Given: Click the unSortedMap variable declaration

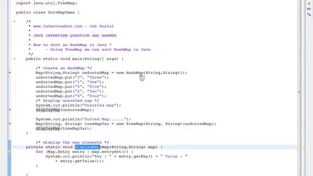Looking at the screenshot, I should pyautogui.click(x=111, y=73).
